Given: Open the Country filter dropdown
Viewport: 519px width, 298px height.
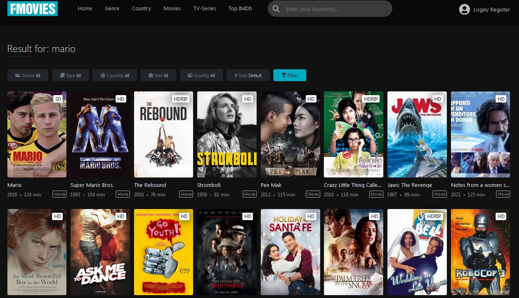Looking at the screenshot, I should click(115, 75).
